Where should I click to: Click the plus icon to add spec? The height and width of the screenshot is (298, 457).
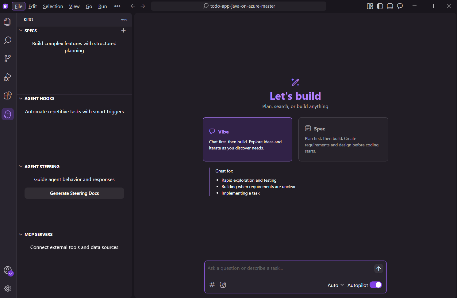tap(123, 30)
